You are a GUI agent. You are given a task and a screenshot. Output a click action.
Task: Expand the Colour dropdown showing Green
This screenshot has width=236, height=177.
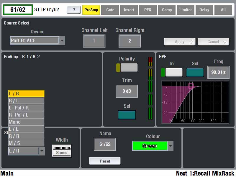pyautogui.click(x=153, y=146)
